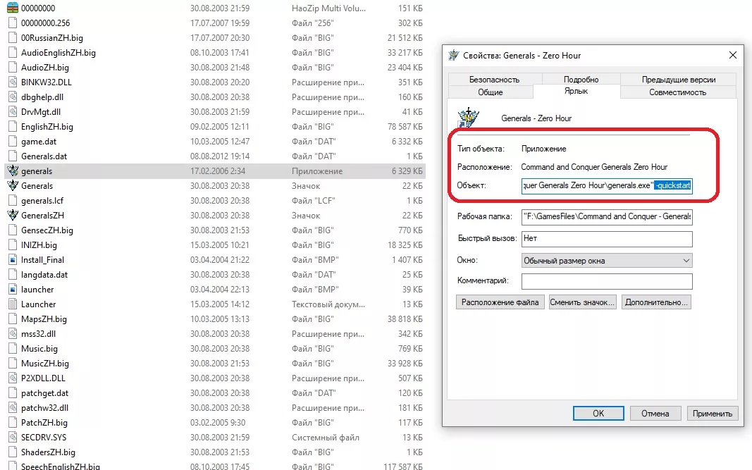Click into the Комментарий field

pyautogui.click(x=607, y=281)
